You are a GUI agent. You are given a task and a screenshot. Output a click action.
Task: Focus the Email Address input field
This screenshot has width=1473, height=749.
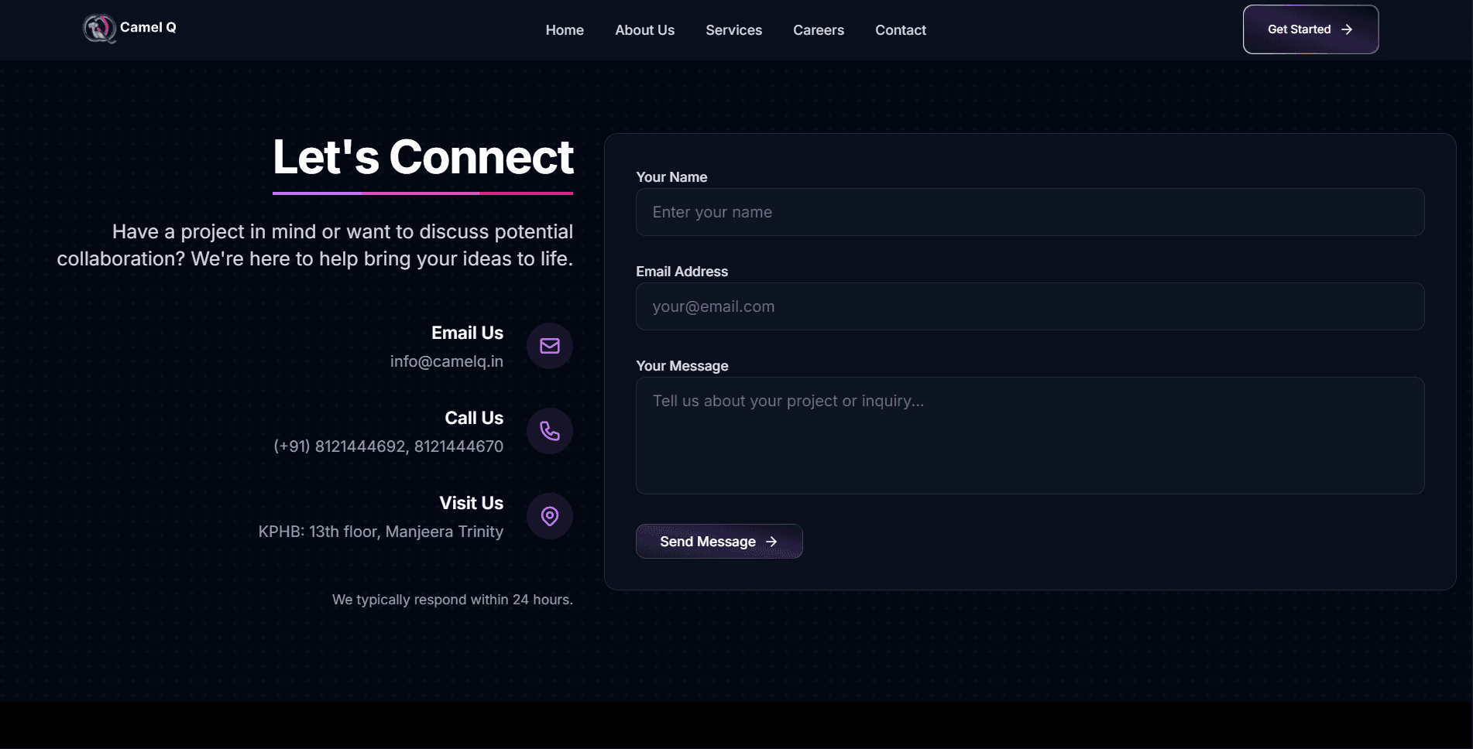[x=1030, y=306]
